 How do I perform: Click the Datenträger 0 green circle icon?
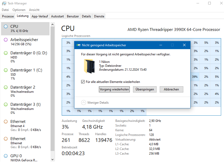point(6,53)
